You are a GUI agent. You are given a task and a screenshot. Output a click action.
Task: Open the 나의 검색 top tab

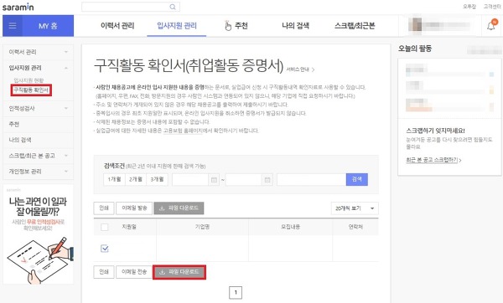tap(295, 26)
